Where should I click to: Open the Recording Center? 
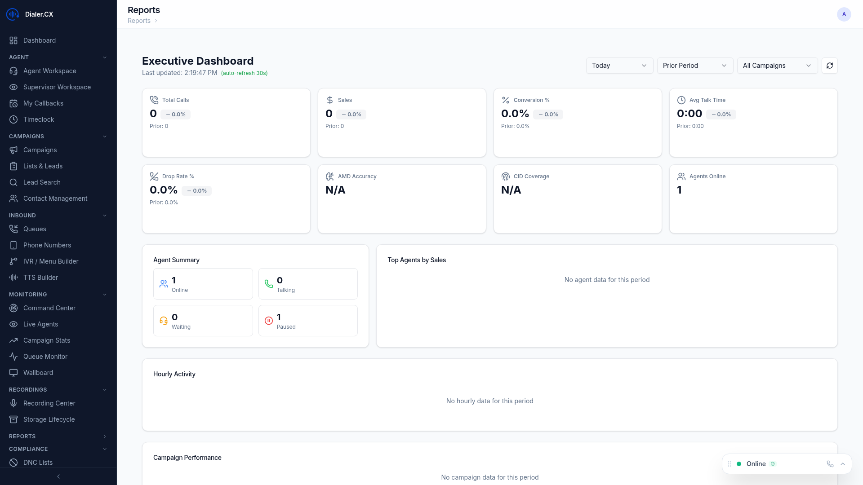tap(49, 403)
